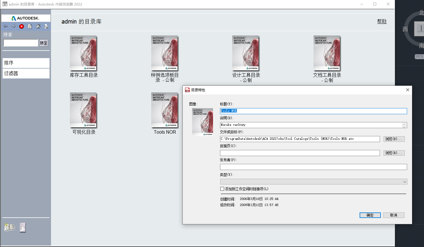Go forward with the right arrow icon
Viewport: 424px width, 247px height.
click(x=14, y=26)
